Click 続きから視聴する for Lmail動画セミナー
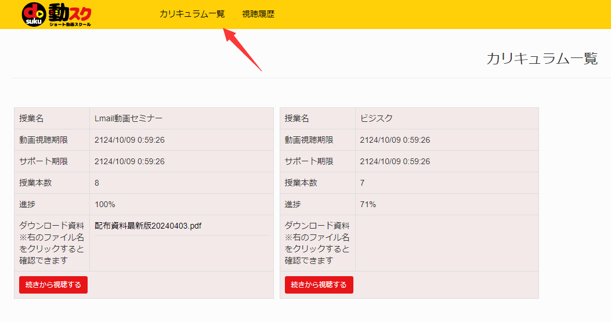Image resolution: width=611 pixels, height=322 pixels. click(x=53, y=285)
